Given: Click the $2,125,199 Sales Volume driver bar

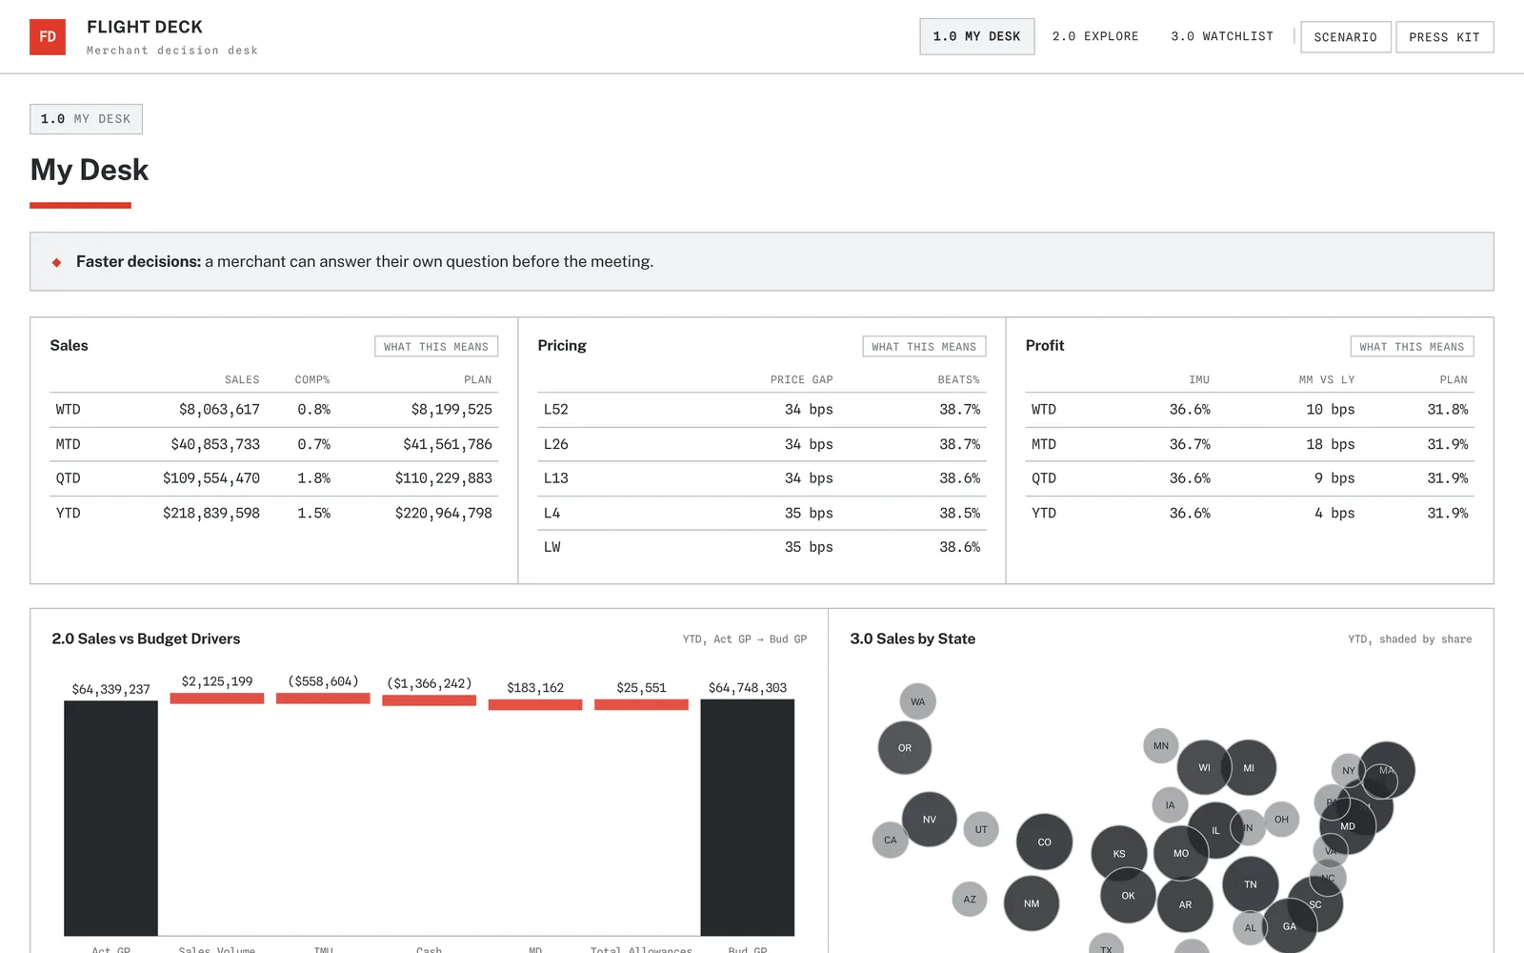Looking at the screenshot, I should coord(217,699).
